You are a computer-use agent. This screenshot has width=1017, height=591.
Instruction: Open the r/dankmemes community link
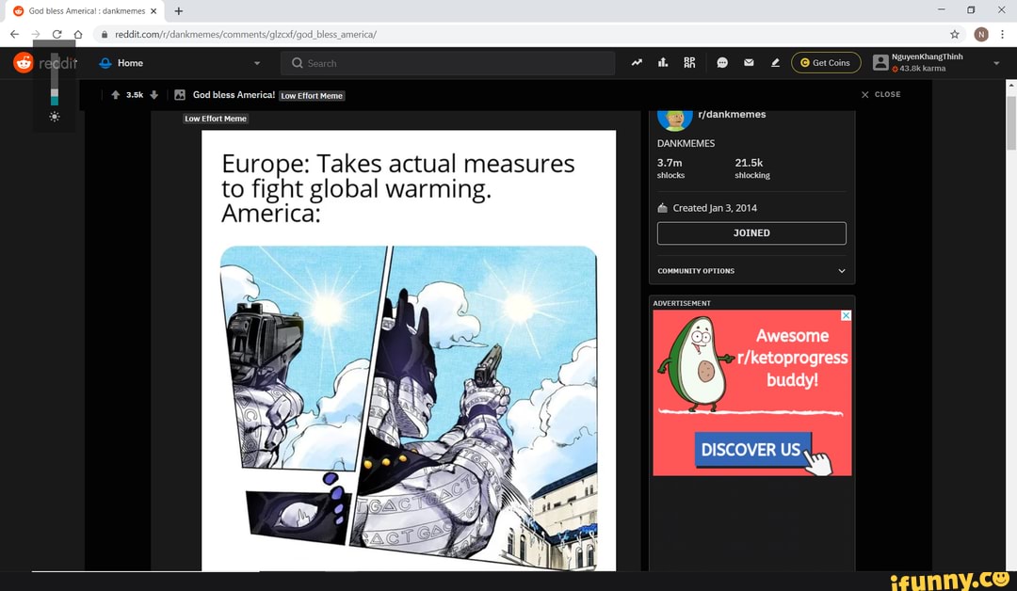click(732, 115)
